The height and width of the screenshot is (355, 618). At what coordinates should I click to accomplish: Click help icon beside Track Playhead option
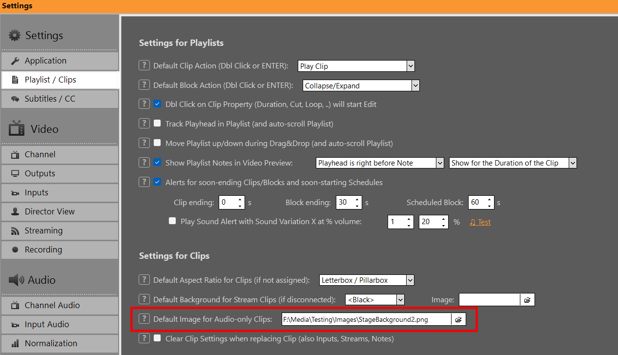click(144, 124)
